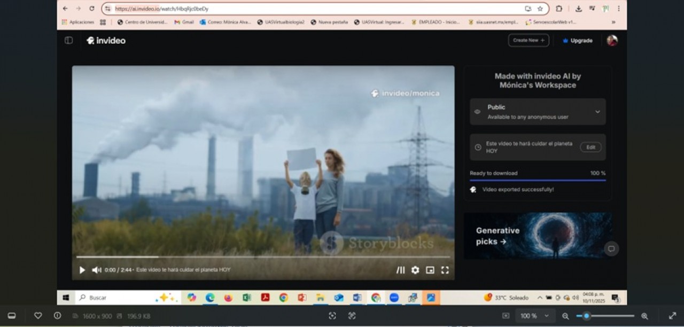Open the 100 % zoom dropdown in viewer
The width and height of the screenshot is (684, 327).
tap(534, 316)
